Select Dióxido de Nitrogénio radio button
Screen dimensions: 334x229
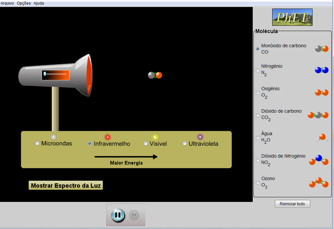[258, 160]
